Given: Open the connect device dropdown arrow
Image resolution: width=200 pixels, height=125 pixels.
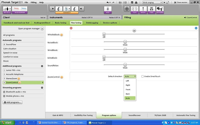Looking at the screenshot, I should click(69, 9).
